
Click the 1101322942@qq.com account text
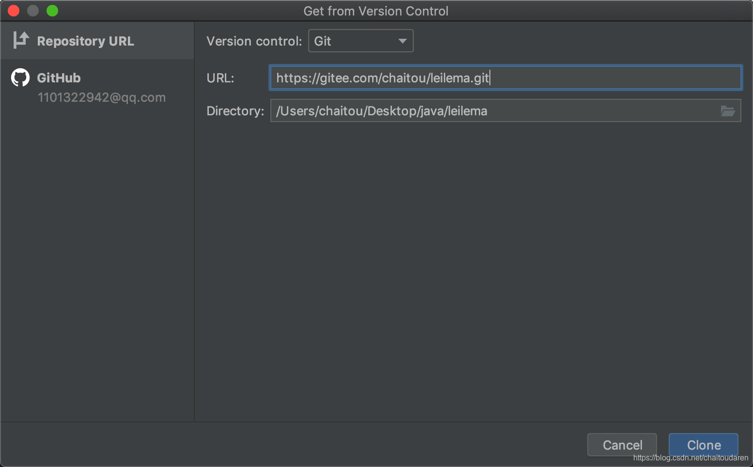point(102,97)
